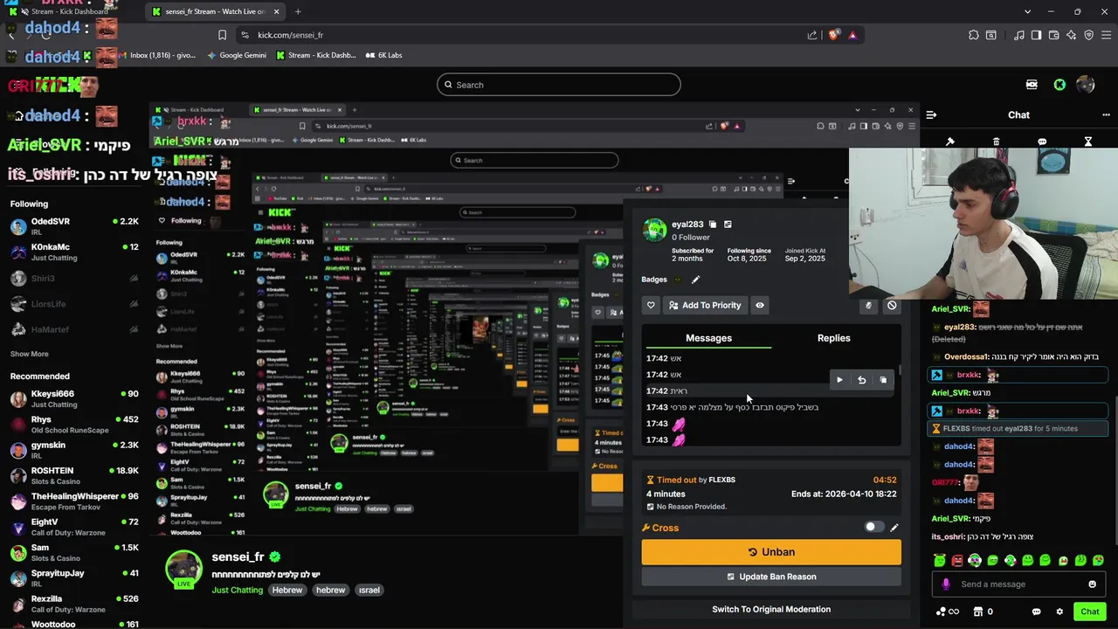Collapse chat using the arrow icon beside Chat
This screenshot has width=1118, height=629.
[931, 114]
